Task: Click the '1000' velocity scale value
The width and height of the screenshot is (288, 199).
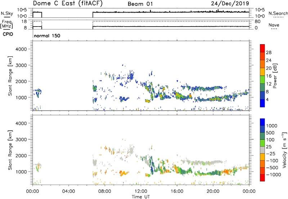Action: tap(272, 126)
